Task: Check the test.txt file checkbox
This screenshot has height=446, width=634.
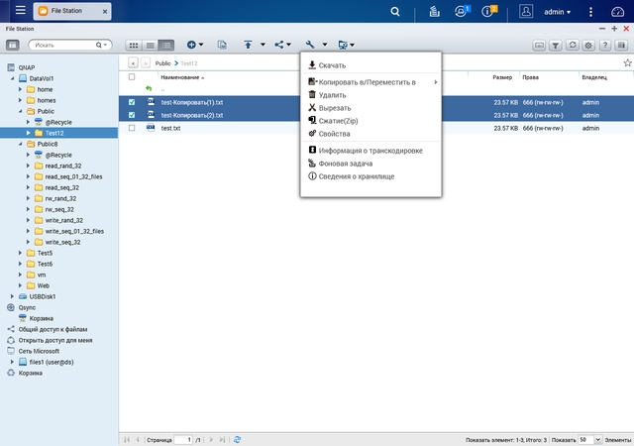Action: (x=132, y=128)
